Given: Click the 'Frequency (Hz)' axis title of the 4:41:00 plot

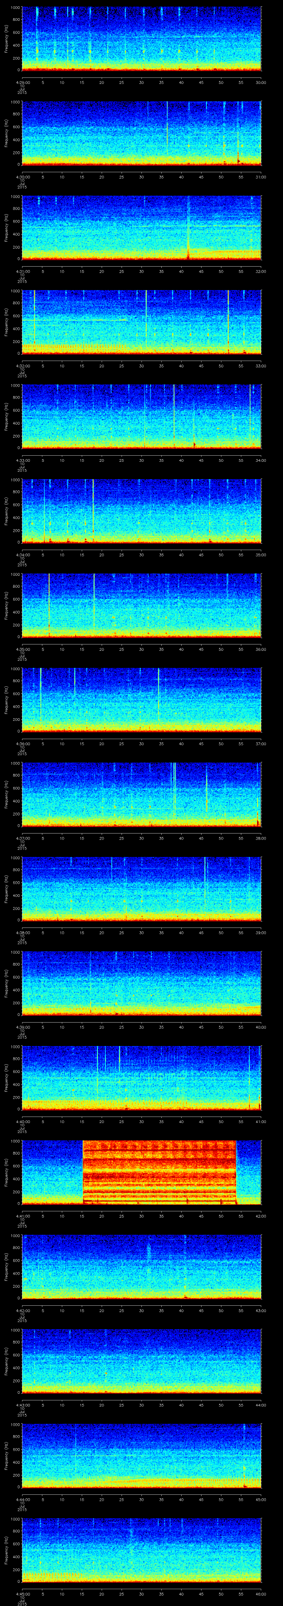Looking at the screenshot, I should point(6,1173).
